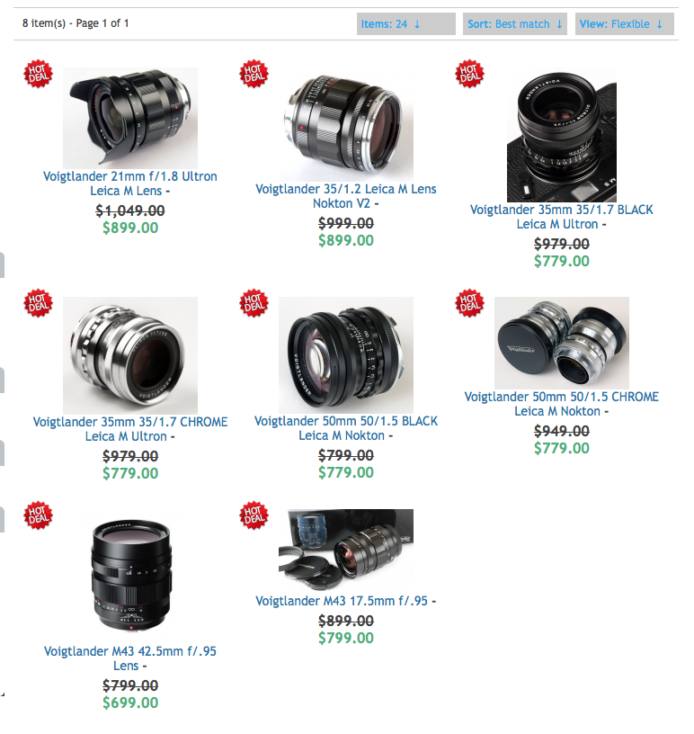Viewport: 694px width, 734px height.
Task: Click Hot Deal badge on 50/1.5 CHROME Nokton
Action: click(470, 303)
